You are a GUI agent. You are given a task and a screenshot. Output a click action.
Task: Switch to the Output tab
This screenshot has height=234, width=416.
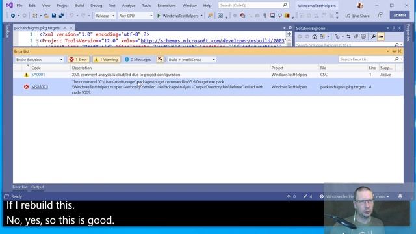[38, 187]
